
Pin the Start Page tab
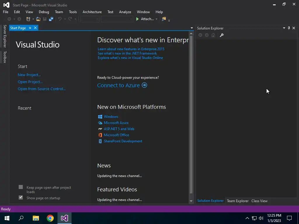(30, 28)
